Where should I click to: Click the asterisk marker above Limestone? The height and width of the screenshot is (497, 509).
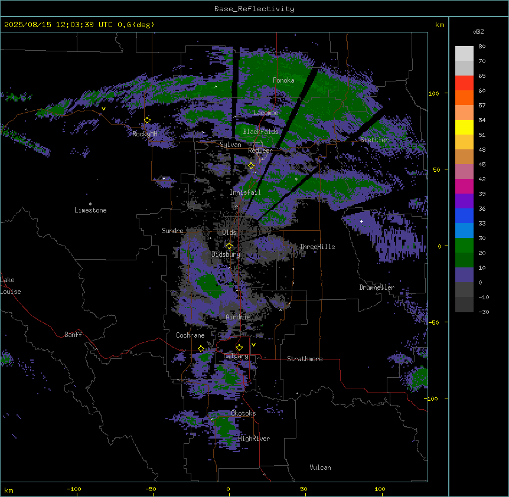tap(90, 204)
